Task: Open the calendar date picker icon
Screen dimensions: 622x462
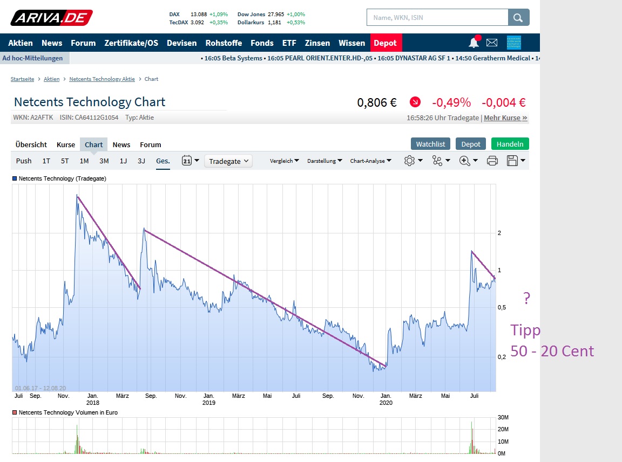Action: pyautogui.click(x=186, y=161)
